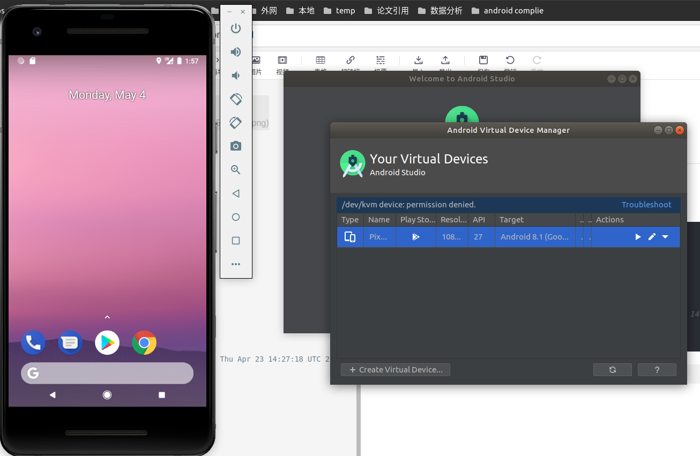Activate emulator zoom magnifier
This screenshot has width=700, height=456.
[x=236, y=170]
